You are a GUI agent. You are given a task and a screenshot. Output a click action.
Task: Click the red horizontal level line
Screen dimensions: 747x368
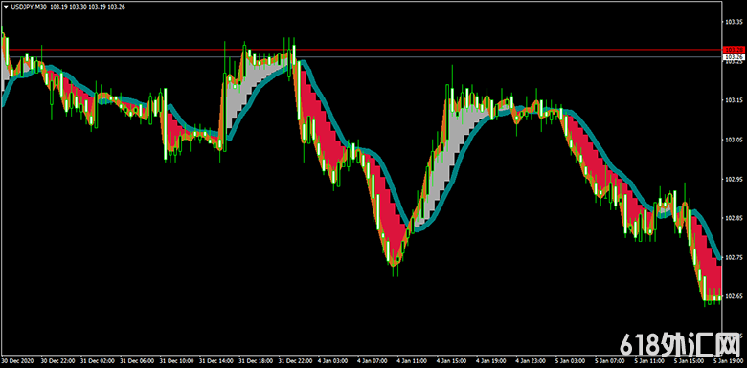click(362, 50)
